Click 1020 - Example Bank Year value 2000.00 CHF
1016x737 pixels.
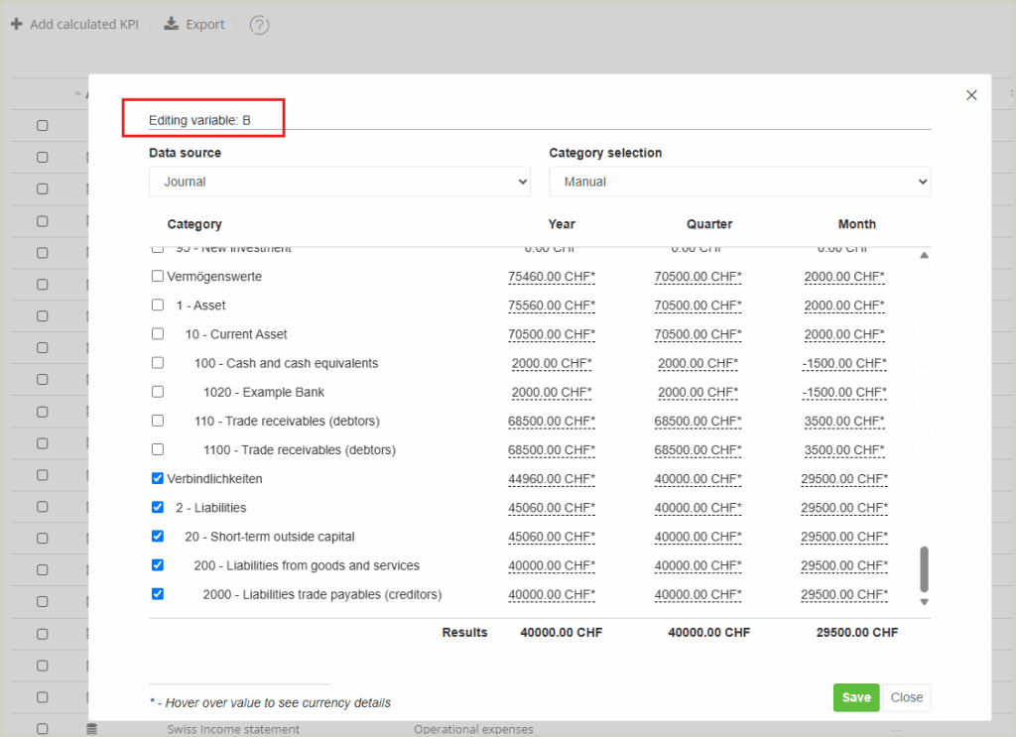[x=552, y=393]
